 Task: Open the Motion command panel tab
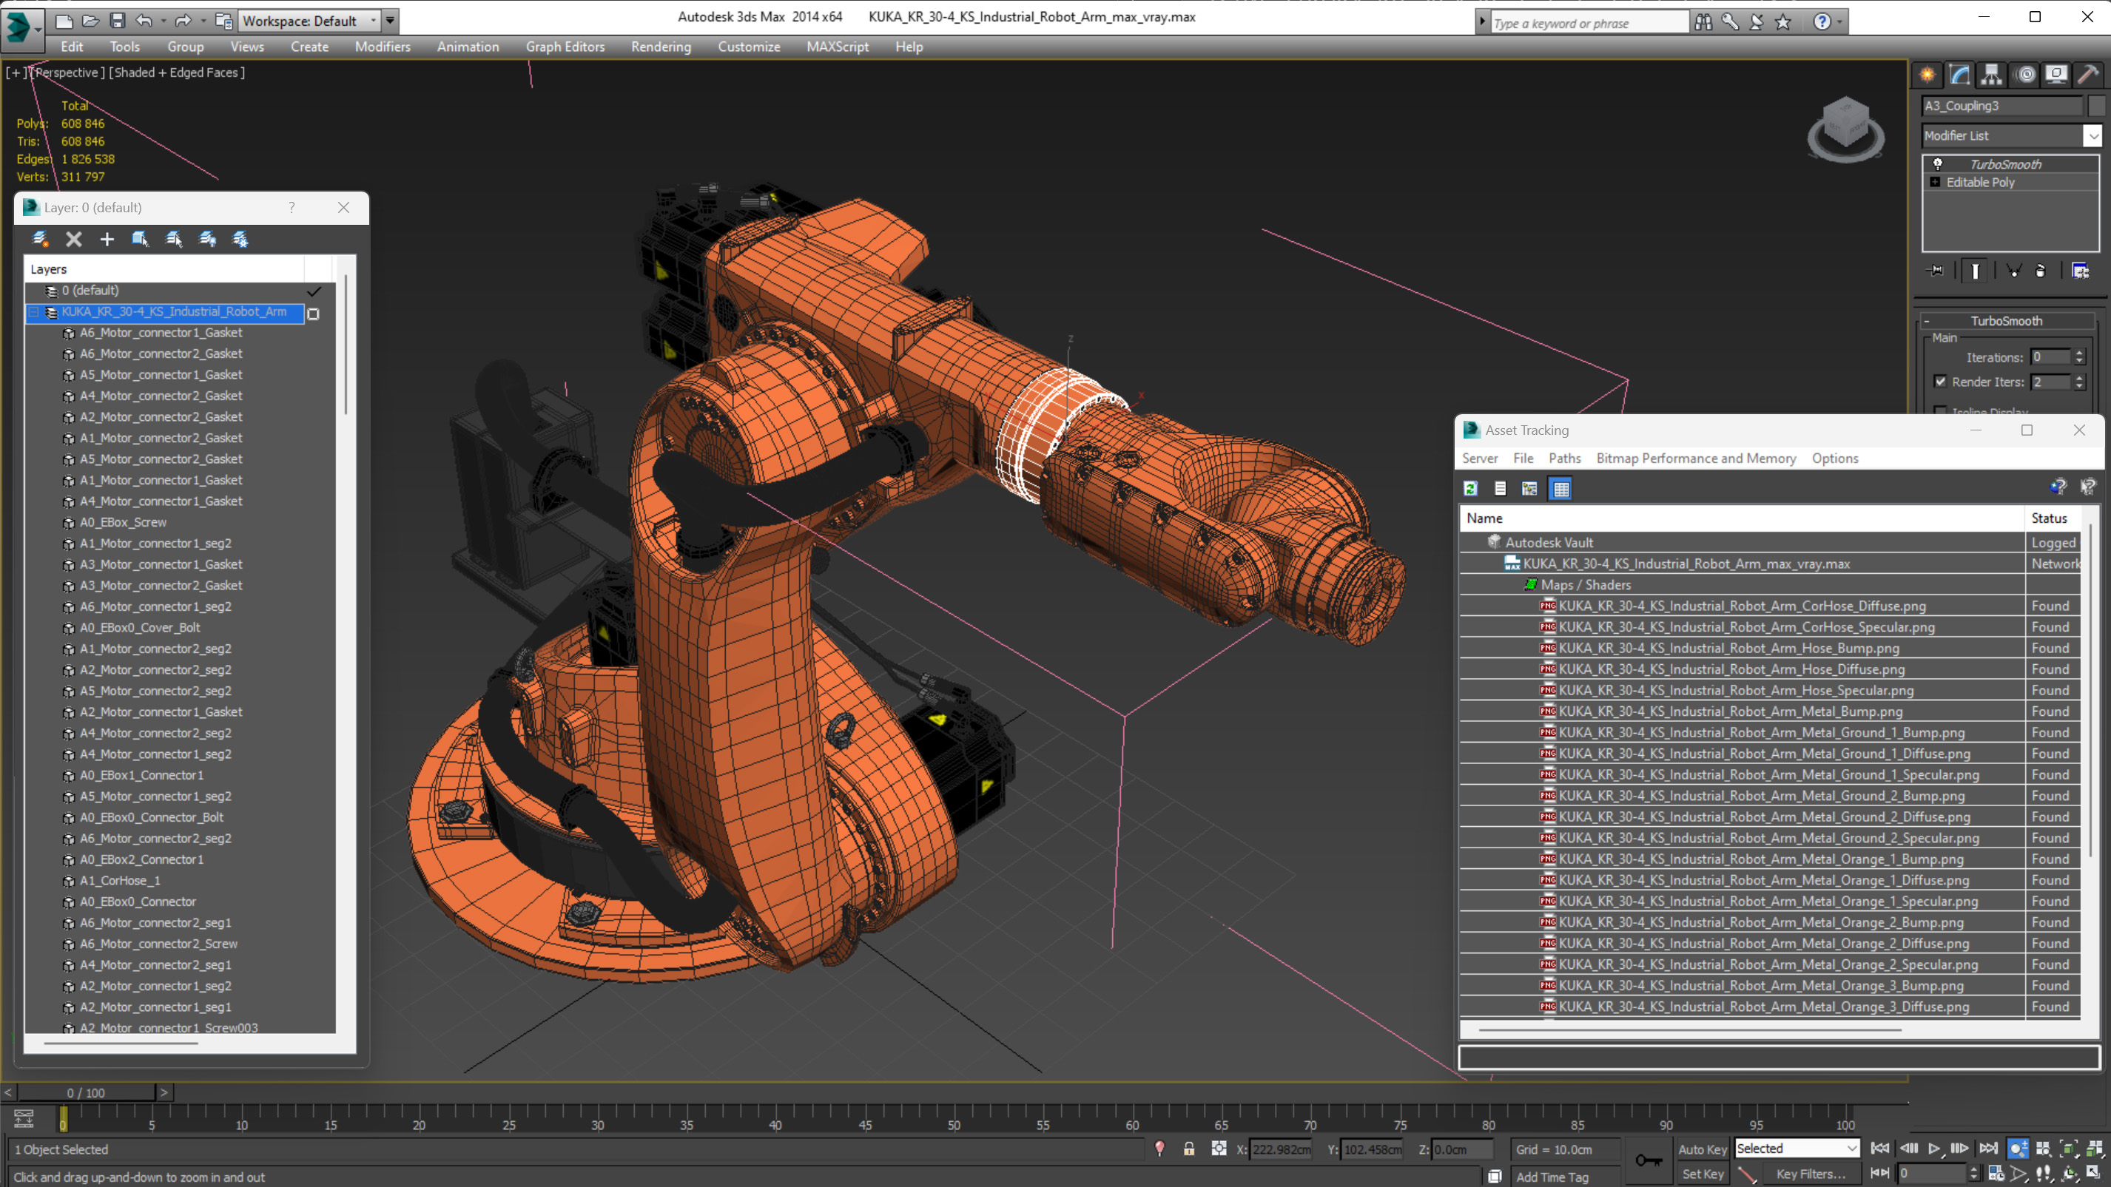point(2025,75)
